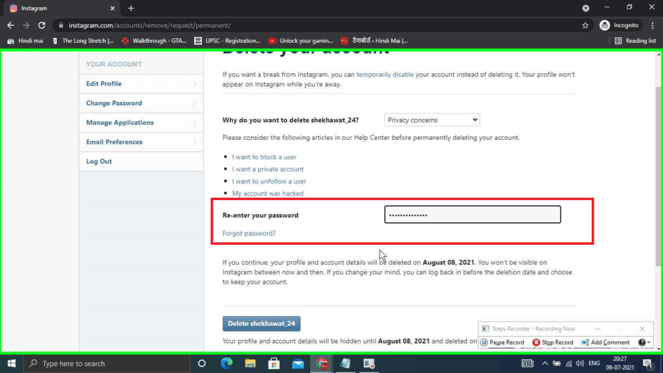The image size is (663, 373).
Task: Click the Delete shekhawat_24 button
Action: [x=262, y=324]
